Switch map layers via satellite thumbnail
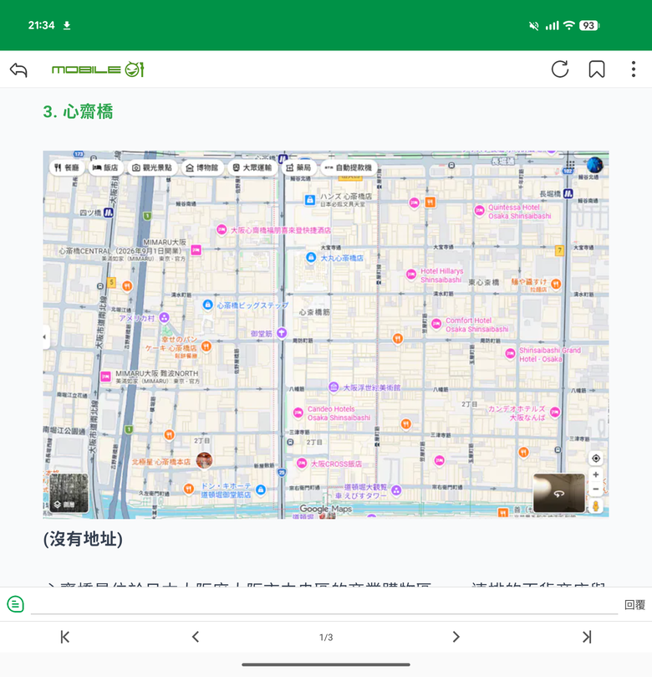The height and width of the screenshot is (677, 652). tap(69, 493)
